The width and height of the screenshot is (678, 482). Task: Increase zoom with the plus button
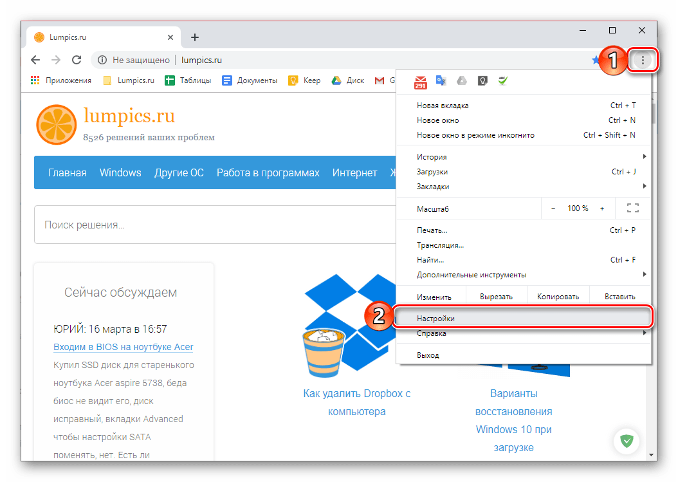pos(602,209)
